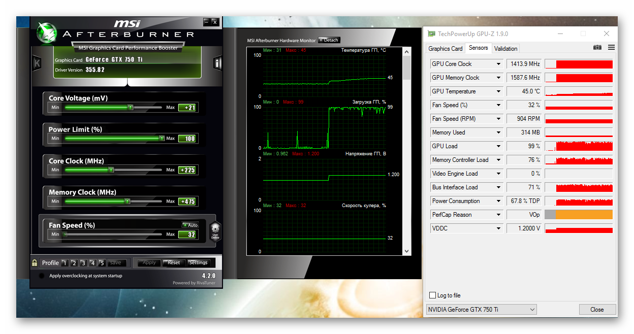Reset overclock settings in Afterburner

[x=174, y=263]
